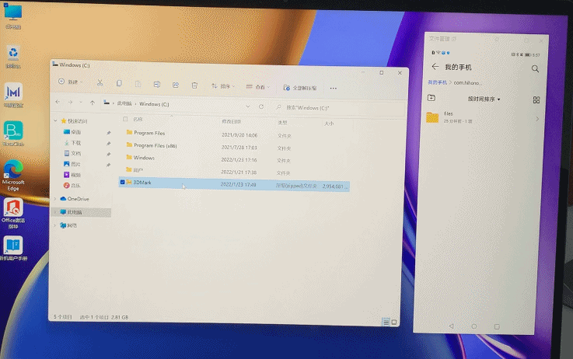Click the Copy icon in Explorer toolbar
The image size is (573, 359).
point(119,83)
